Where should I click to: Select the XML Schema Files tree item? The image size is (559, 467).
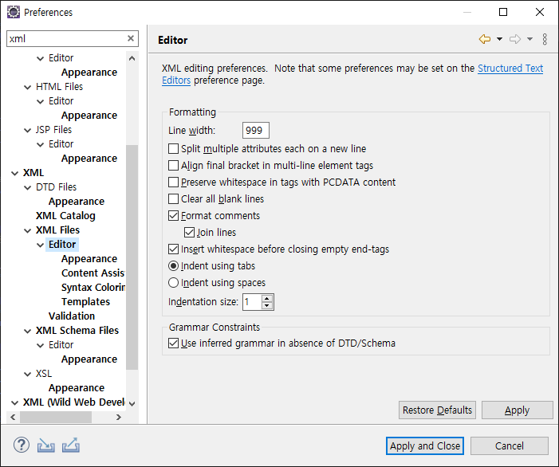click(77, 330)
